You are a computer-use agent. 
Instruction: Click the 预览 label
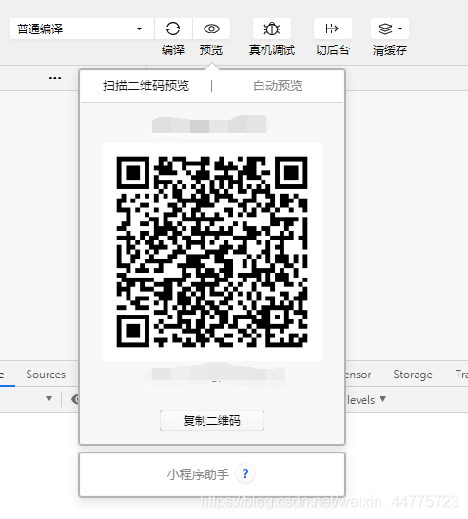click(211, 50)
